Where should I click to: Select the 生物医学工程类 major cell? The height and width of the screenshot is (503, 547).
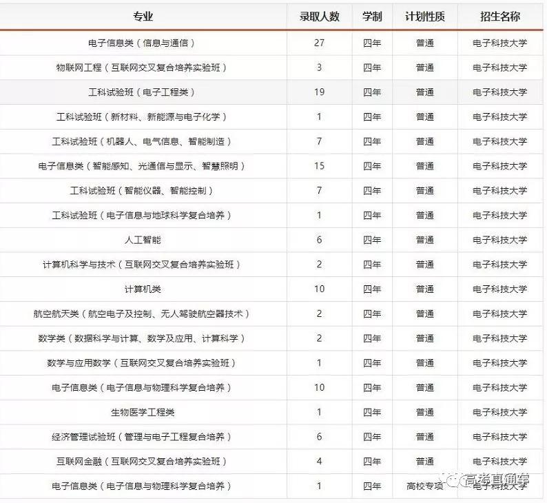tap(143, 412)
